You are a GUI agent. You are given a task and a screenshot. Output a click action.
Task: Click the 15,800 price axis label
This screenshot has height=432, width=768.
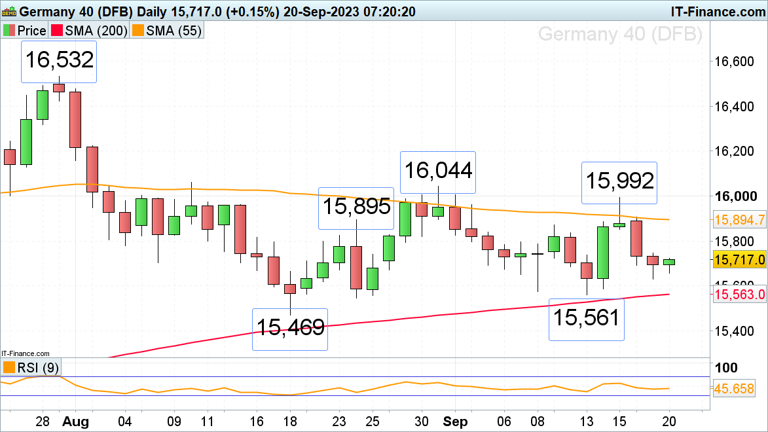click(x=734, y=242)
